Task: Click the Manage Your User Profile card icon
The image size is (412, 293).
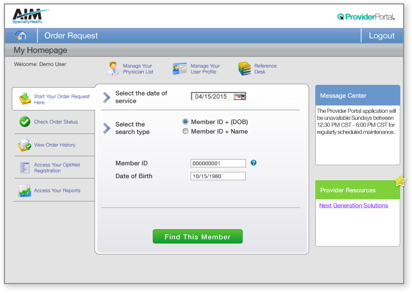Action: click(179, 69)
